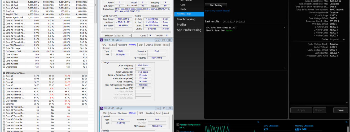Click the lower CPU-Z window title icon
Screen dimensions: 350x132
coord(102,108)
